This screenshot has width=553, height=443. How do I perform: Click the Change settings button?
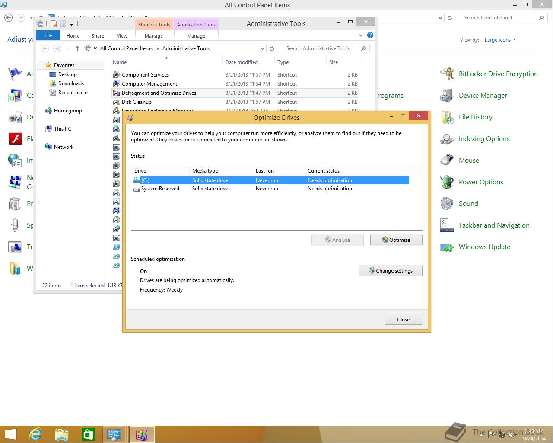pos(391,271)
